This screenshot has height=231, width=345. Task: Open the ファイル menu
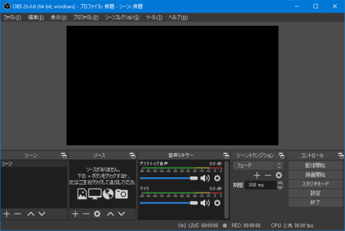tap(12, 17)
